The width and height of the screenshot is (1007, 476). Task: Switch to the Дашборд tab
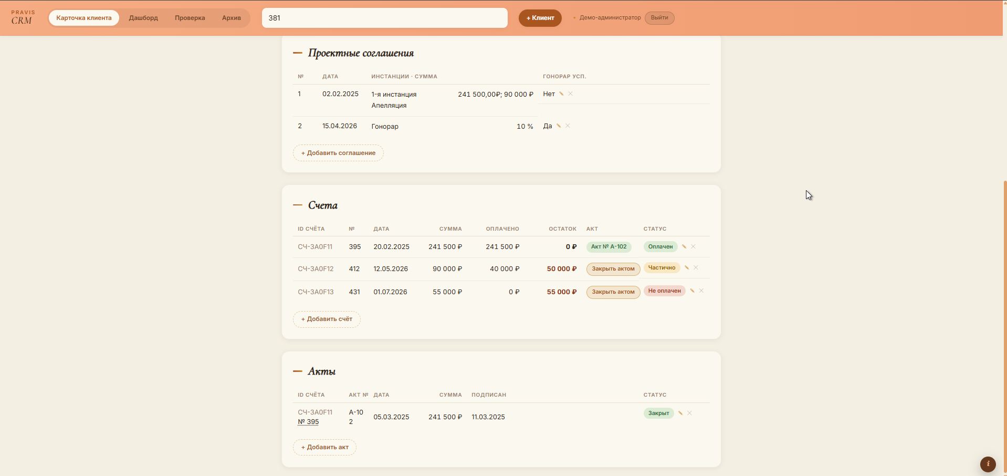point(143,18)
